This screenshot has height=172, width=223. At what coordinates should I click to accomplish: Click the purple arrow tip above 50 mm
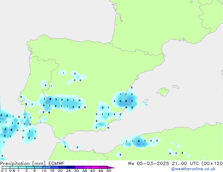[x=111, y=167]
